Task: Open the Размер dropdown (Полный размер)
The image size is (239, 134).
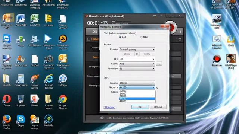Action: 137,50
